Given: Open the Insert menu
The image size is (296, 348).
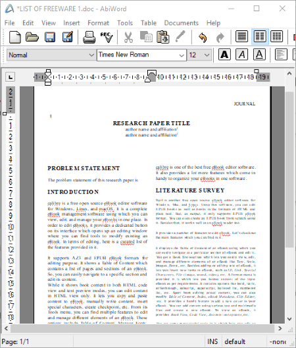Looking at the screenshot, I should (71, 23).
